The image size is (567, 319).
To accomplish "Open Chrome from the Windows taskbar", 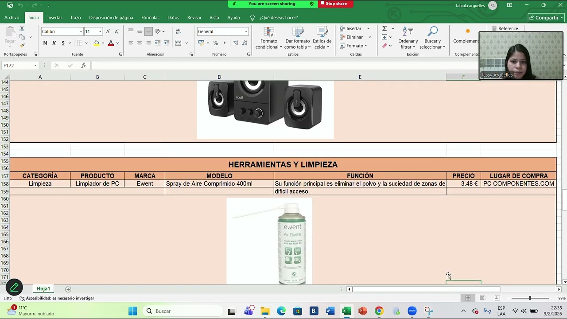I will (x=379, y=311).
